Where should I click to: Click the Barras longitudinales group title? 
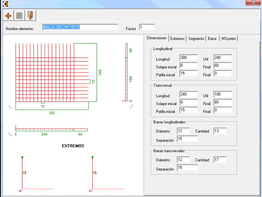coord(169,122)
